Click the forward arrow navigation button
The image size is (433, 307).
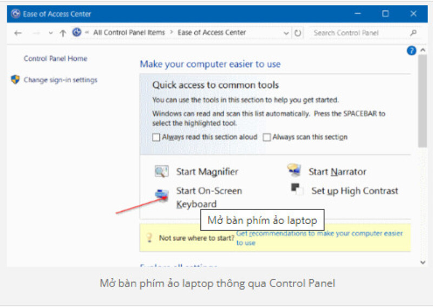[x=36, y=33]
